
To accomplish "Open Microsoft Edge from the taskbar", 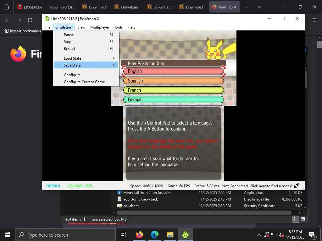I will click(x=155, y=235).
